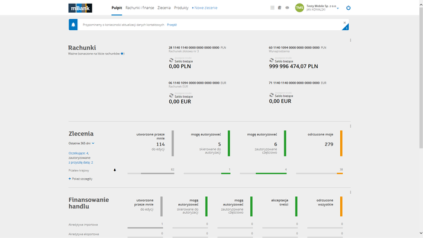Click the green TMS avatar

point(300,8)
